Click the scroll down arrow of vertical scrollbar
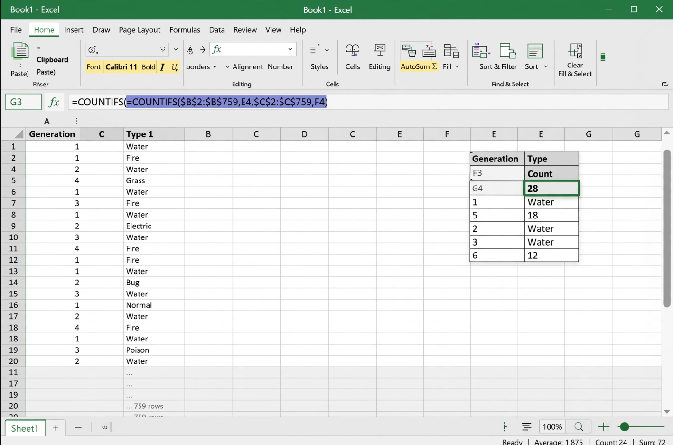The height and width of the screenshot is (445, 673). click(x=667, y=412)
